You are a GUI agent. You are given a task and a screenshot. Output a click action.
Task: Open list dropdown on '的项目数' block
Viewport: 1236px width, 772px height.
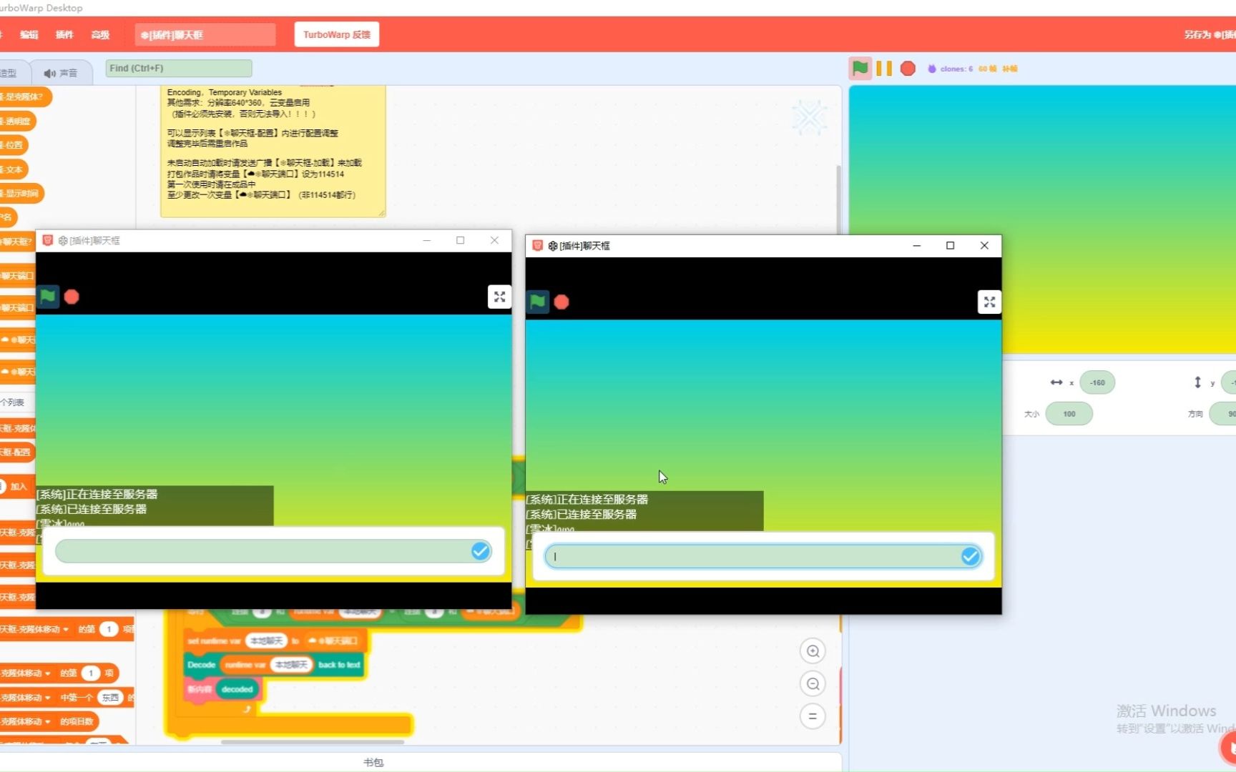48,721
